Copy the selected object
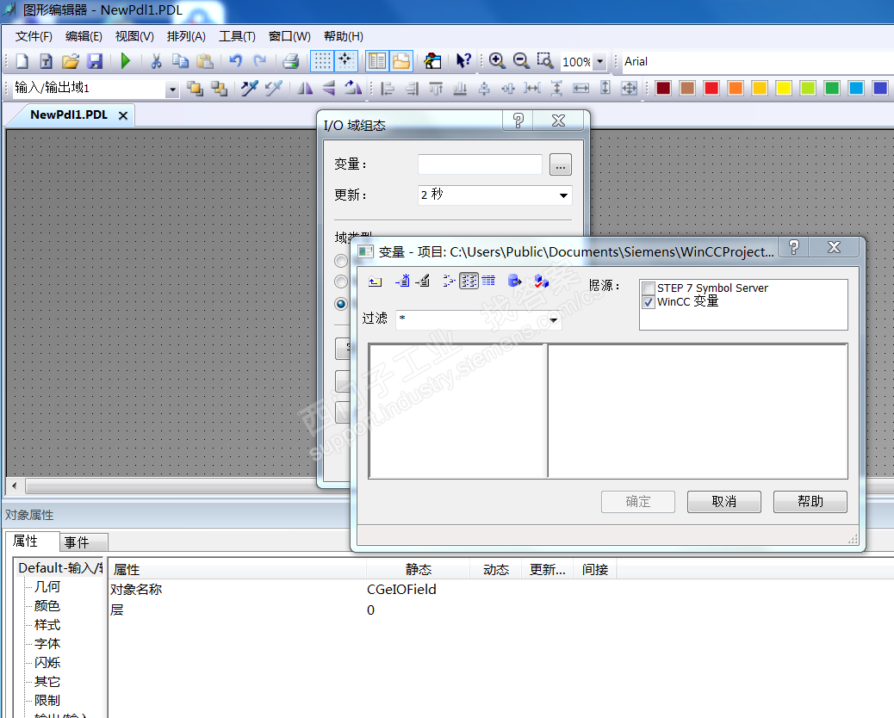This screenshot has width=894, height=718. click(x=180, y=61)
